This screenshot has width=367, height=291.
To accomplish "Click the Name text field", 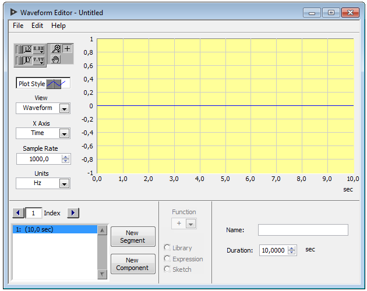I will tap(303, 230).
